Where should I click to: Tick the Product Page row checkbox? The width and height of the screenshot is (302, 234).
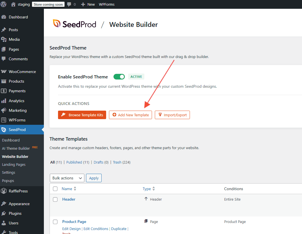[55, 222]
